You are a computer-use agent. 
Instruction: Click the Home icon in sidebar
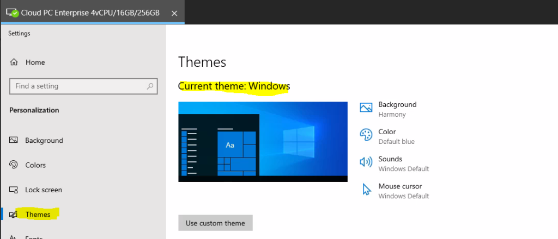pyautogui.click(x=14, y=62)
